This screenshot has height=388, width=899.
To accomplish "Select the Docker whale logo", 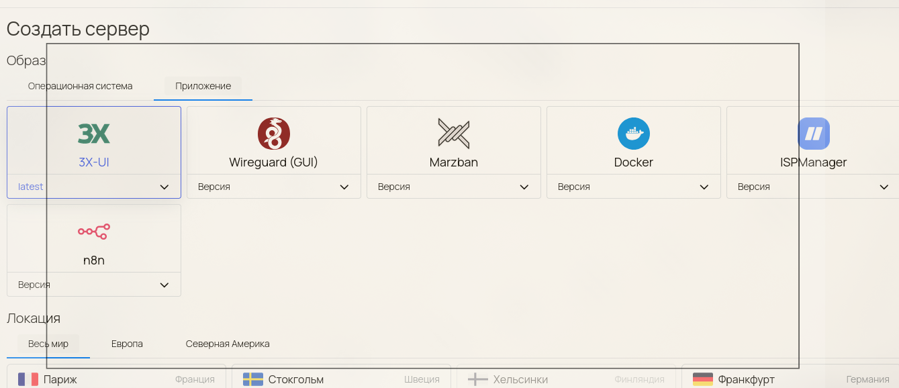I will coord(634,134).
